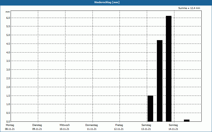Image resolution: width=212 pixels, height=132 pixels.
Task: Click the "Mittwoch" day label
Action: [x=65, y=125]
